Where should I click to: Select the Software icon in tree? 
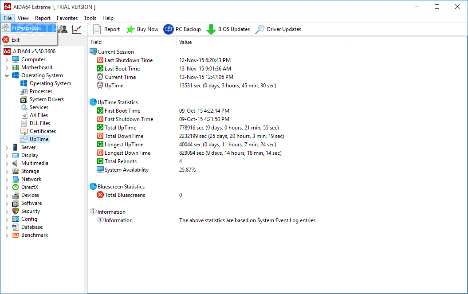[x=16, y=203]
